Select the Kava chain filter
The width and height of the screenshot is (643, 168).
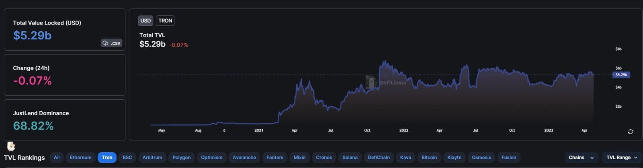click(x=405, y=158)
